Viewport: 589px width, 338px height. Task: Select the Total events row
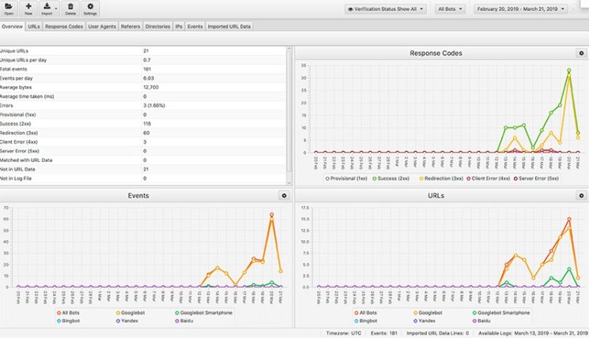click(143, 69)
